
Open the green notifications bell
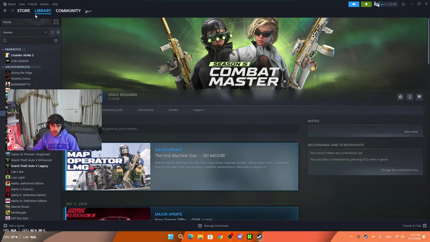[366, 4]
